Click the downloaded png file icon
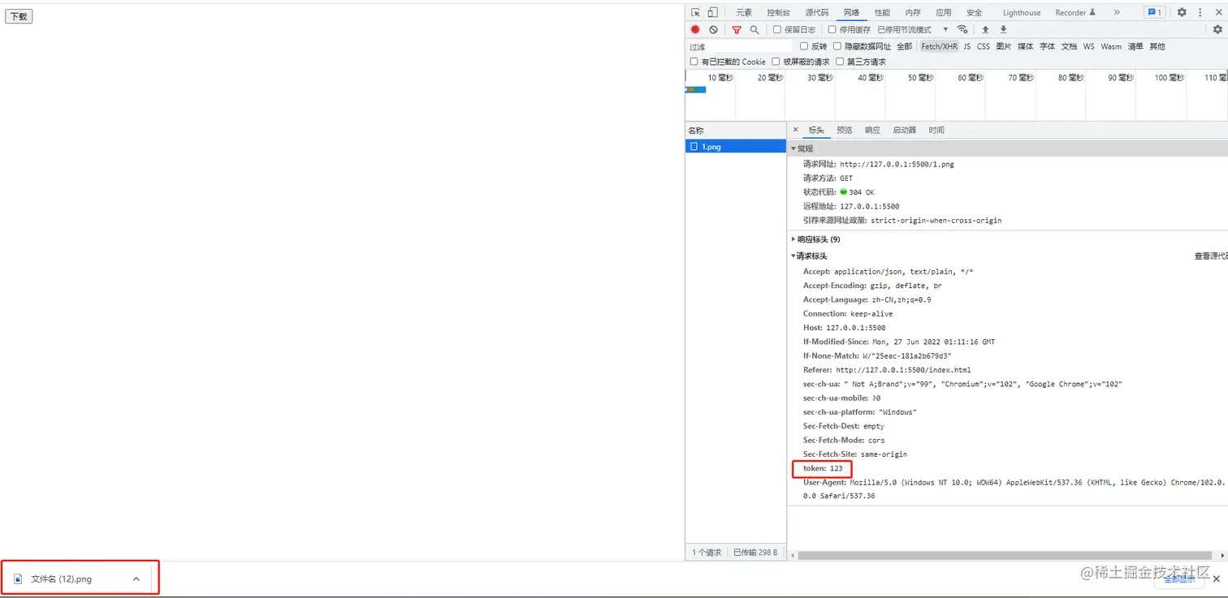The image size is (1228, 598). [x=18, y=579]
